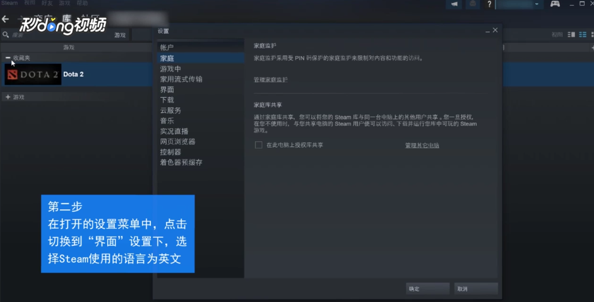Expand the 游戏 category in library
This screenshot has width=594, height=302.
click(8, 97)
